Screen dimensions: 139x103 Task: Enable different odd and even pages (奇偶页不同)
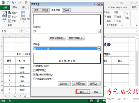tap(34, 66)
